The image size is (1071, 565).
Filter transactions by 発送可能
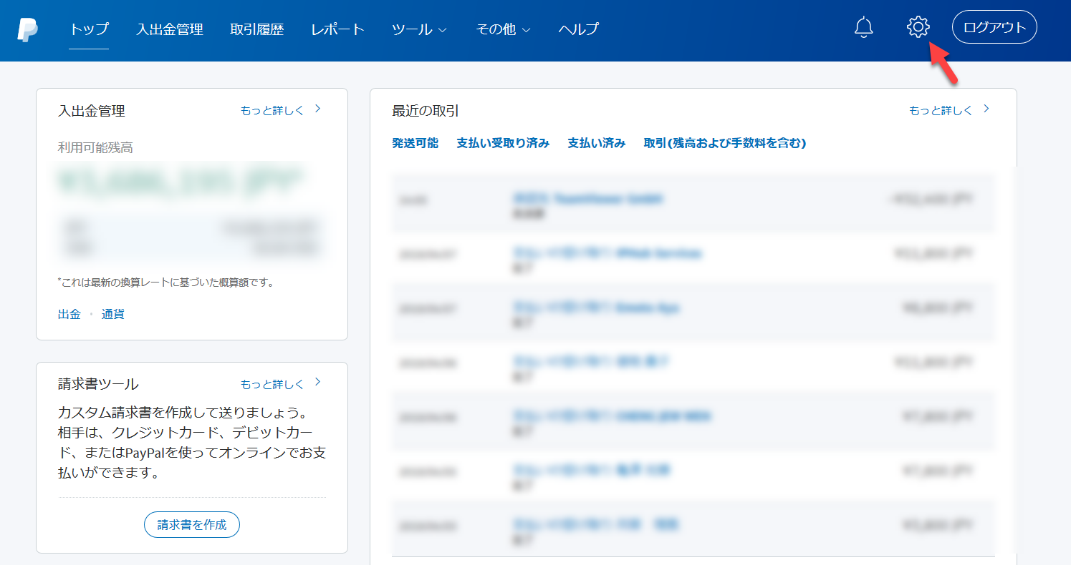point(415,143)
